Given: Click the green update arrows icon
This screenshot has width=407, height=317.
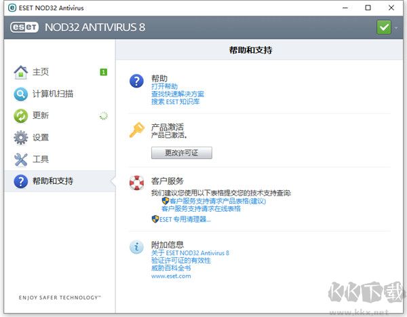Looking at the screenshot, I should coord(21,116).
